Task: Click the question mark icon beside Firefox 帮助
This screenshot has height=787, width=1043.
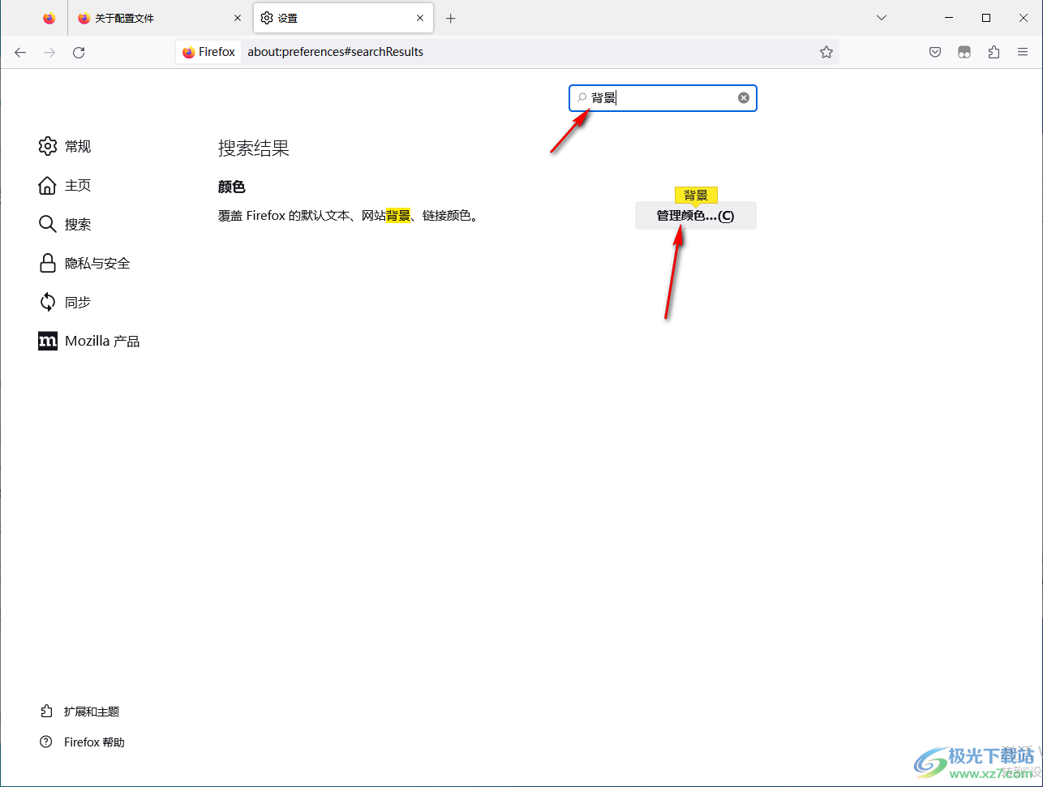Action: click(x=47, y=742)
